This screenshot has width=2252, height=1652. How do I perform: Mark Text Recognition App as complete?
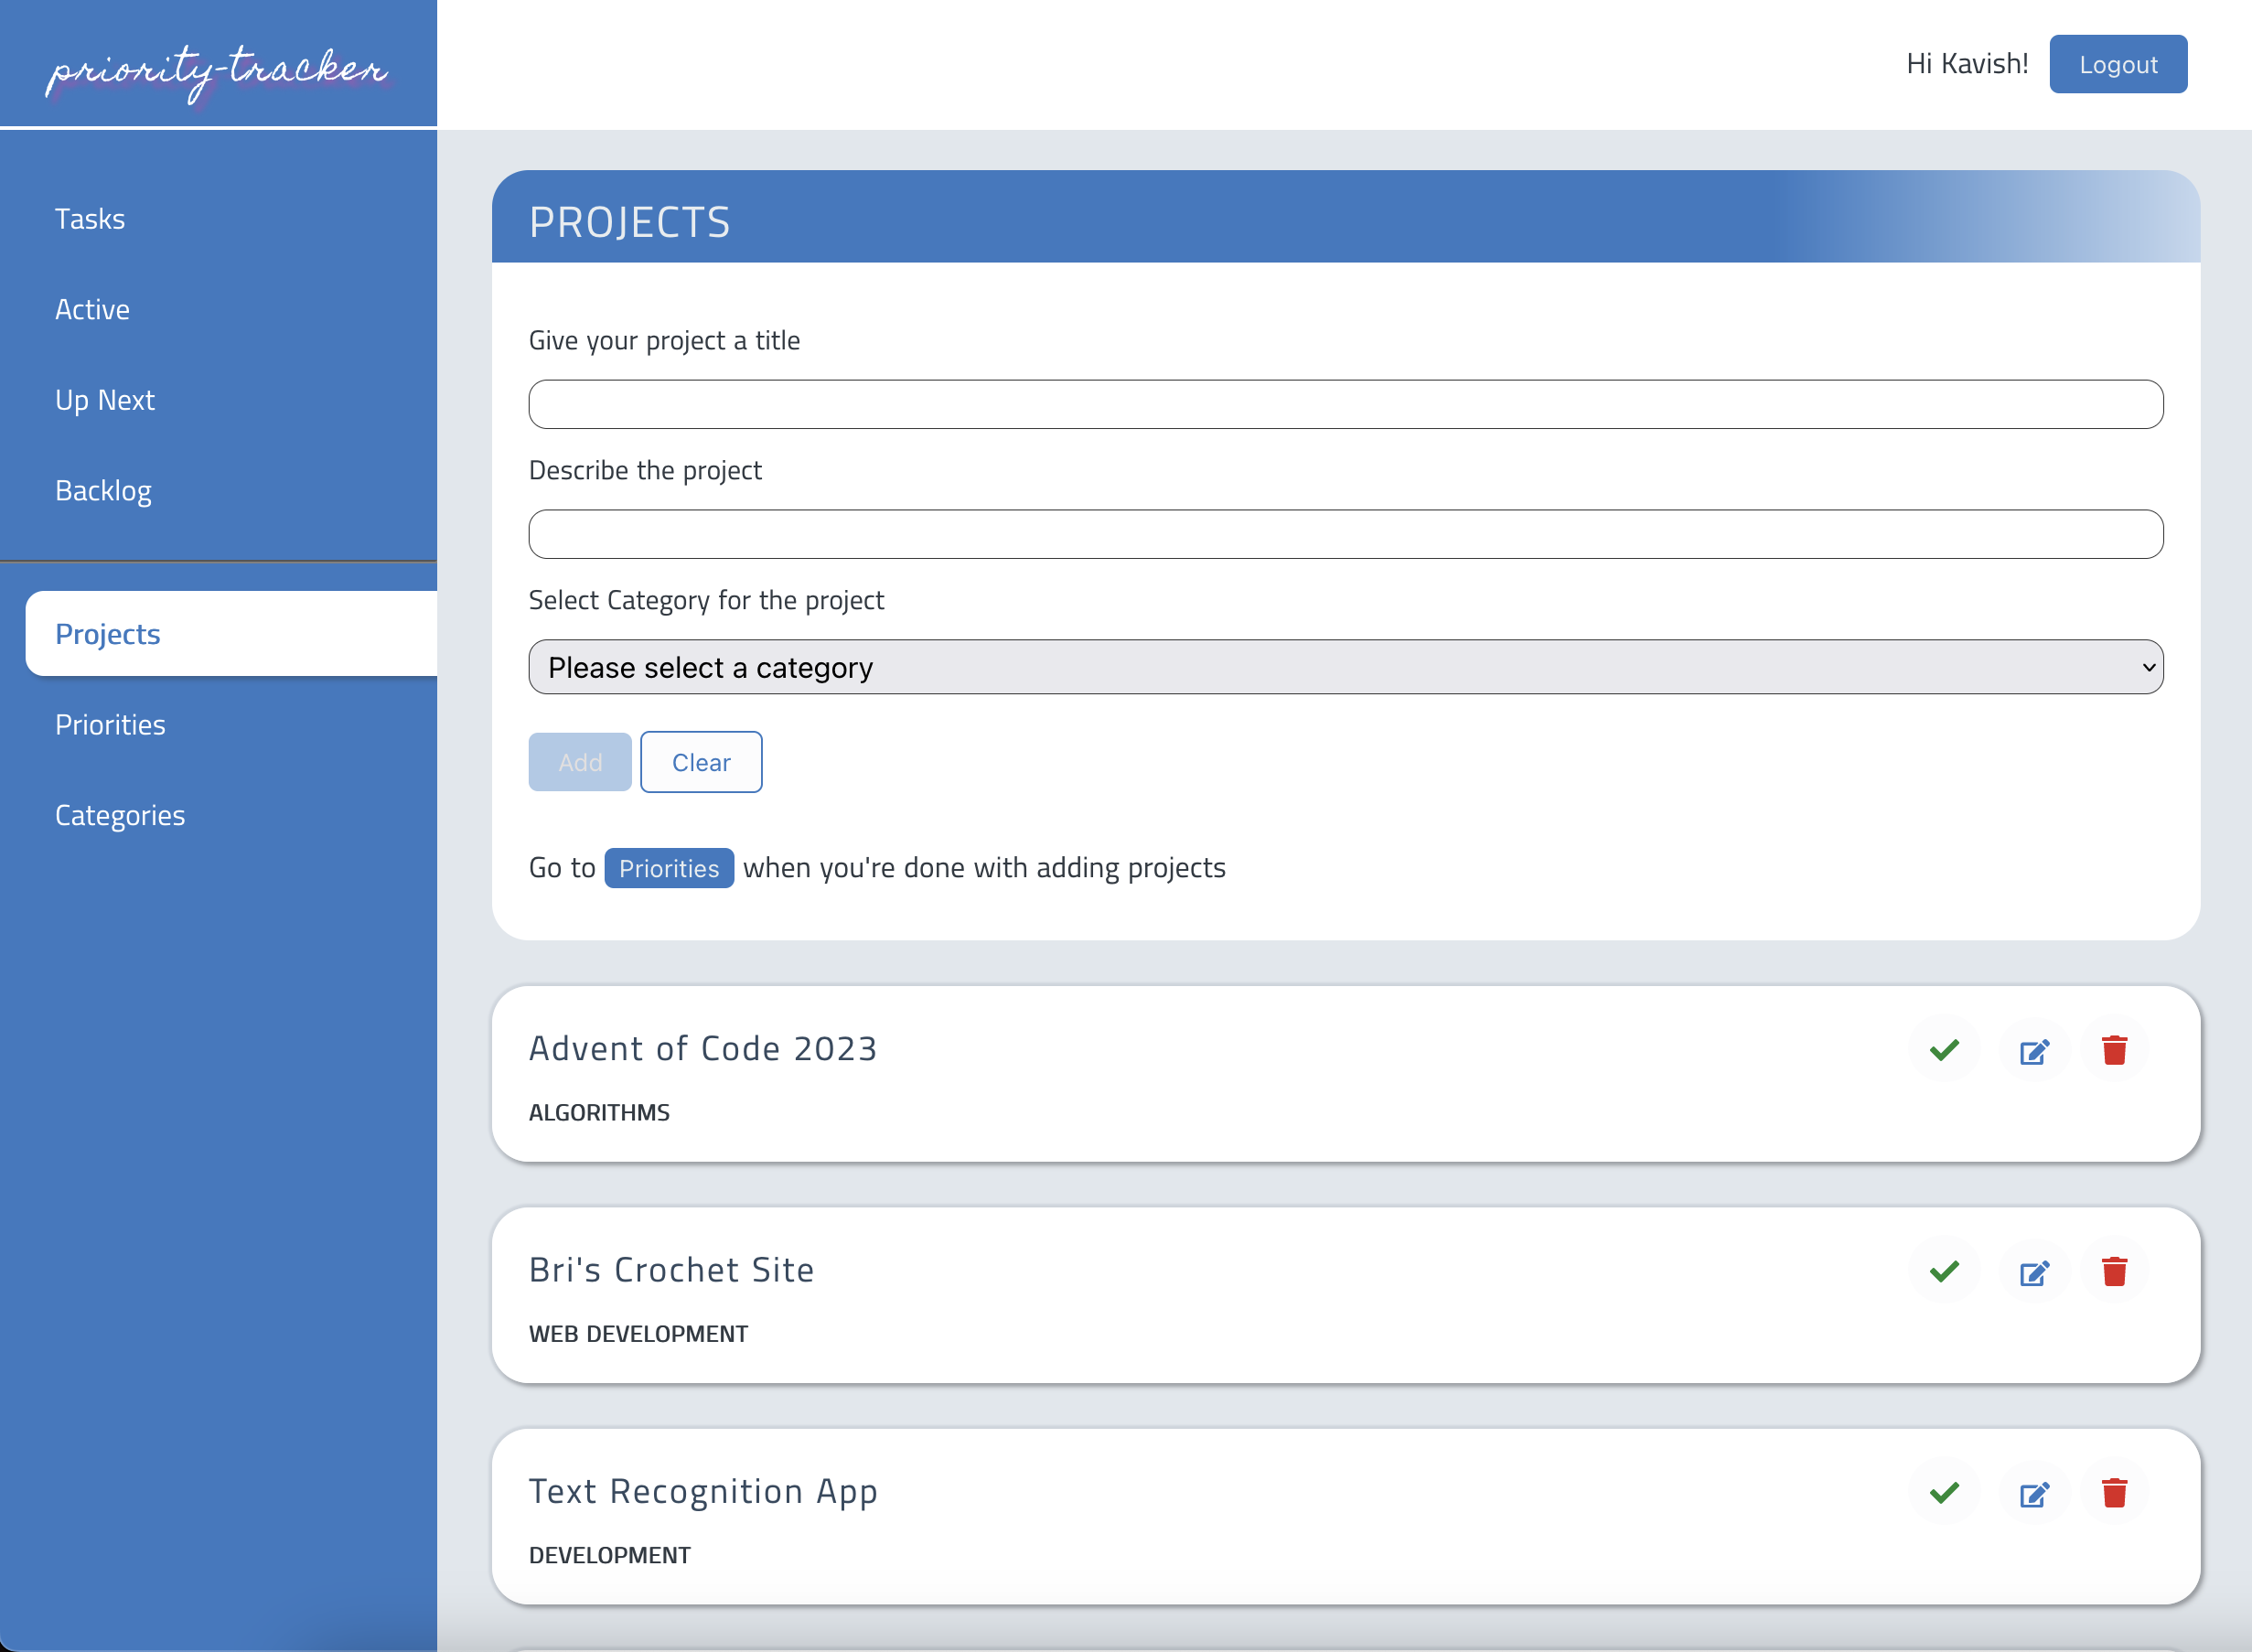(x=1944, y=1493)
